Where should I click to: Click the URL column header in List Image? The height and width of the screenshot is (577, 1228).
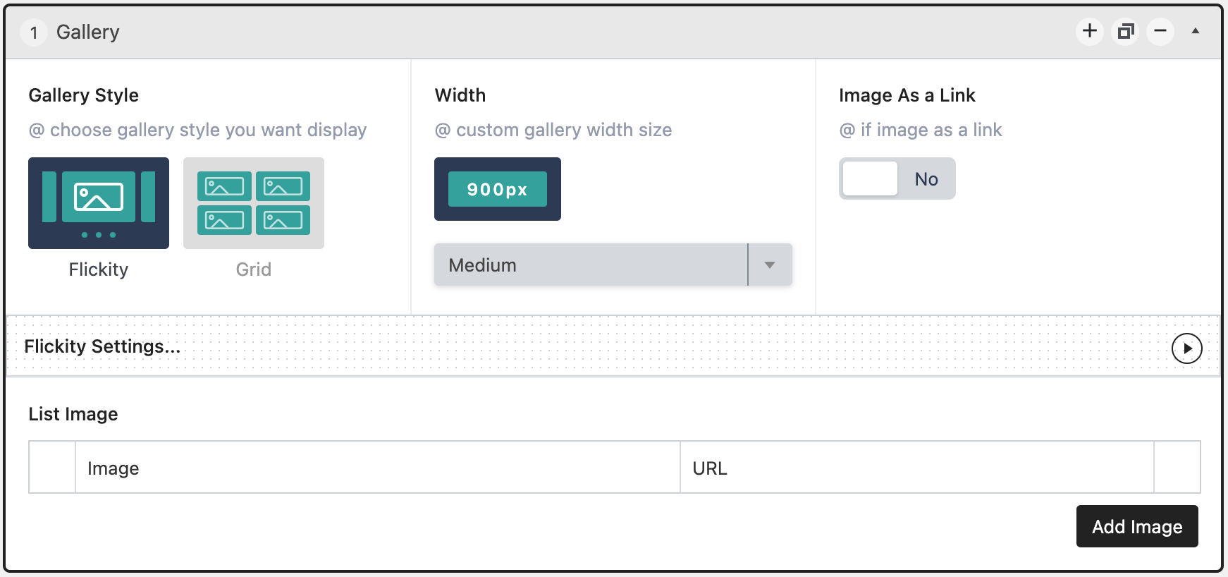(x=710, y=468)
